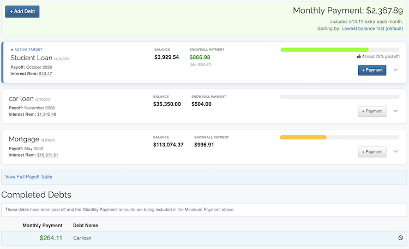Click the car loan 2.700% rate label
The height and width of the screenshot is (249, 409).
click(x=43, y=99)
